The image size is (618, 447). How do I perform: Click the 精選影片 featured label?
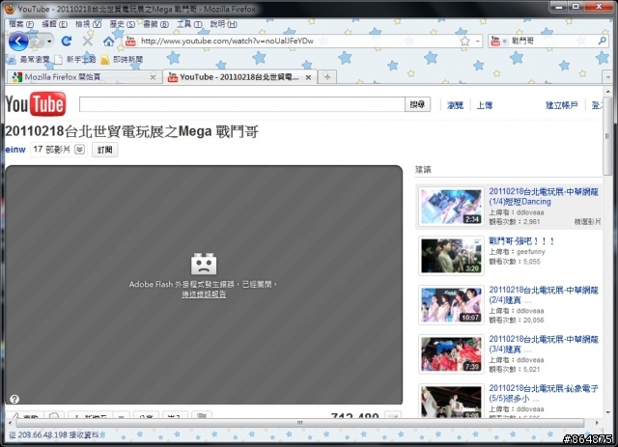point(587,222)
